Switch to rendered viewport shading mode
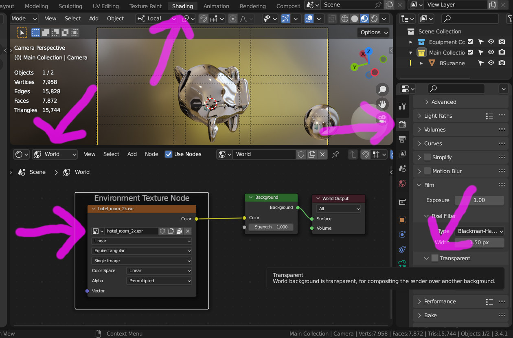The width and height of the screenshot is (513, 338). pos(374,19)
